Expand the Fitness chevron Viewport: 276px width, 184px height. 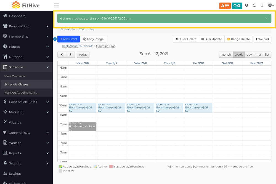[x=47, y=47]
